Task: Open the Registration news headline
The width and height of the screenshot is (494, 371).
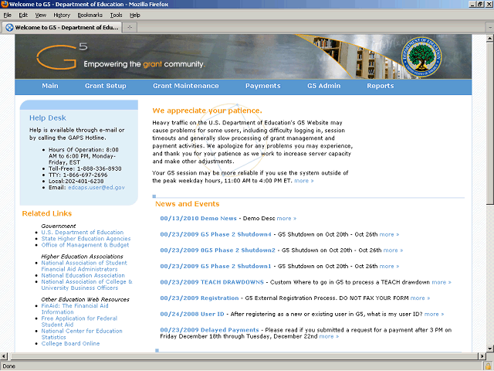Action: tap(199, 298)
